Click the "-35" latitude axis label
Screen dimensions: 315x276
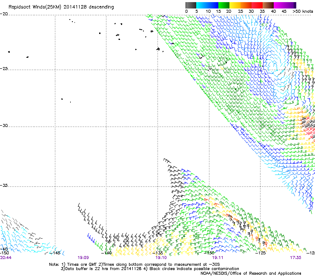tap(4, 186)
